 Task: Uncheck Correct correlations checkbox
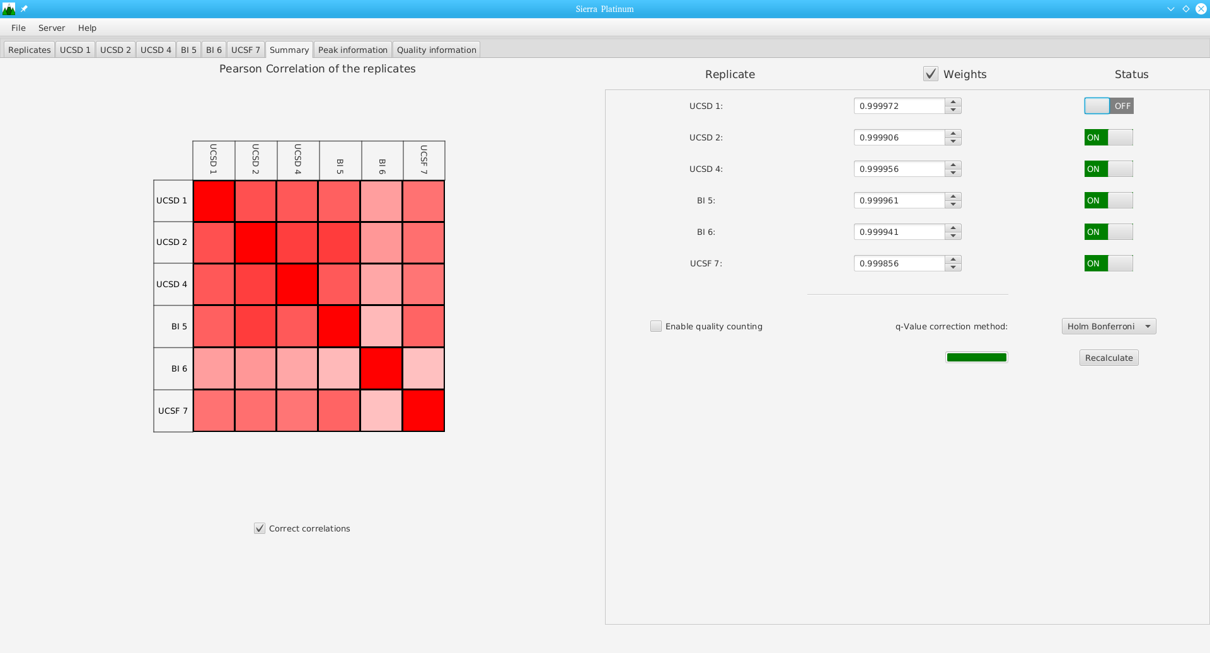(x=260, y=528)
